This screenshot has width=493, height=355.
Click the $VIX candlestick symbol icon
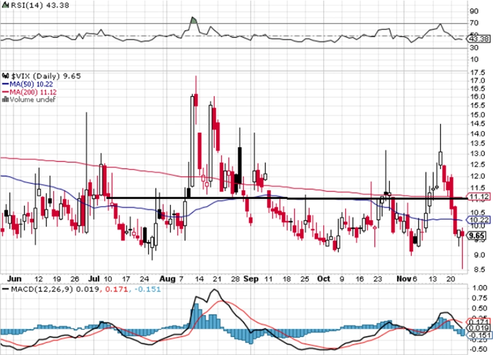(x=5, y=76)
